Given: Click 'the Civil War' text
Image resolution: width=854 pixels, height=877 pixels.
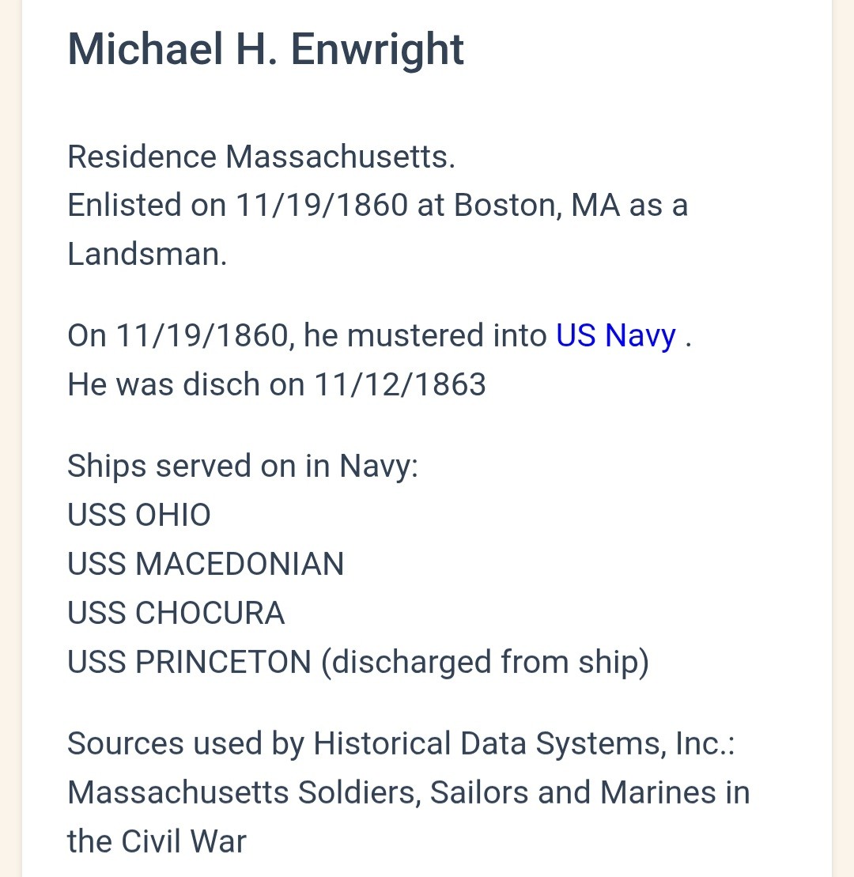Looking at the screenshot, I should 157,841.
